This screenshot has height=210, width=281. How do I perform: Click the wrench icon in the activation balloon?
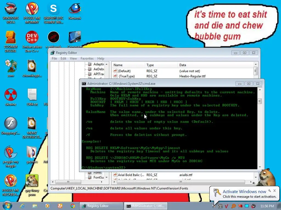point(269,191)
